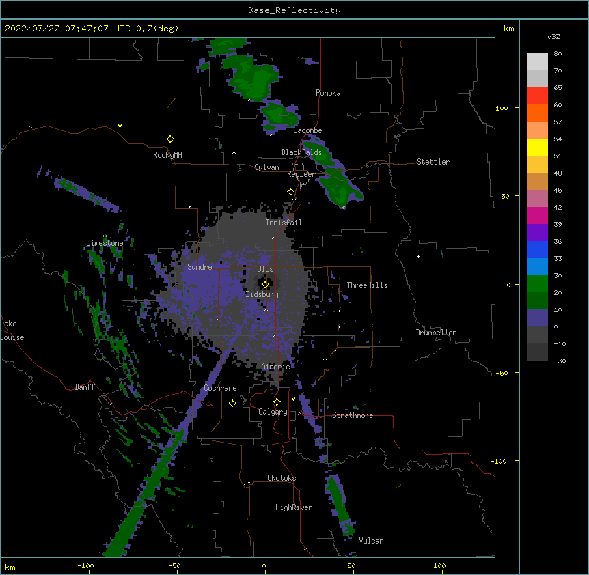
Task: Click the Limestone label
Action: (x=105, y=243)
